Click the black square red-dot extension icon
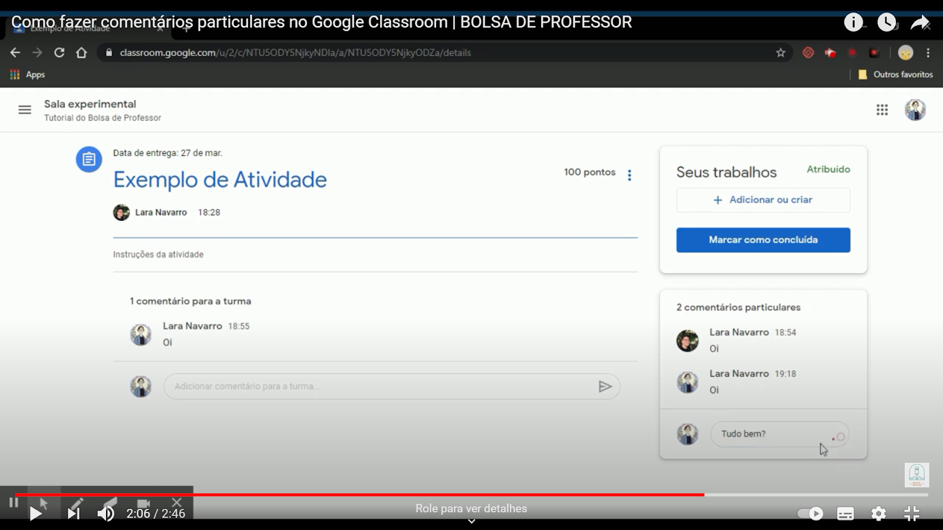Viewport: 943px width, 530px height. pyautogui.click(x=875, y=52)
